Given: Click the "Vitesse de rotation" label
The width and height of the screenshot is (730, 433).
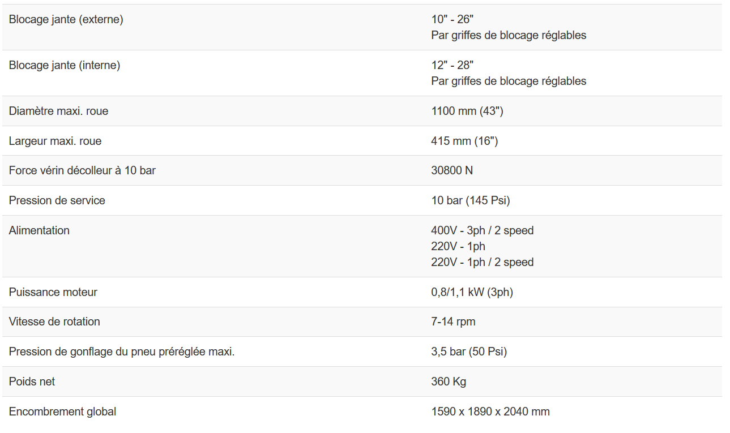Looking at the screenshot, I should (54, 322).
